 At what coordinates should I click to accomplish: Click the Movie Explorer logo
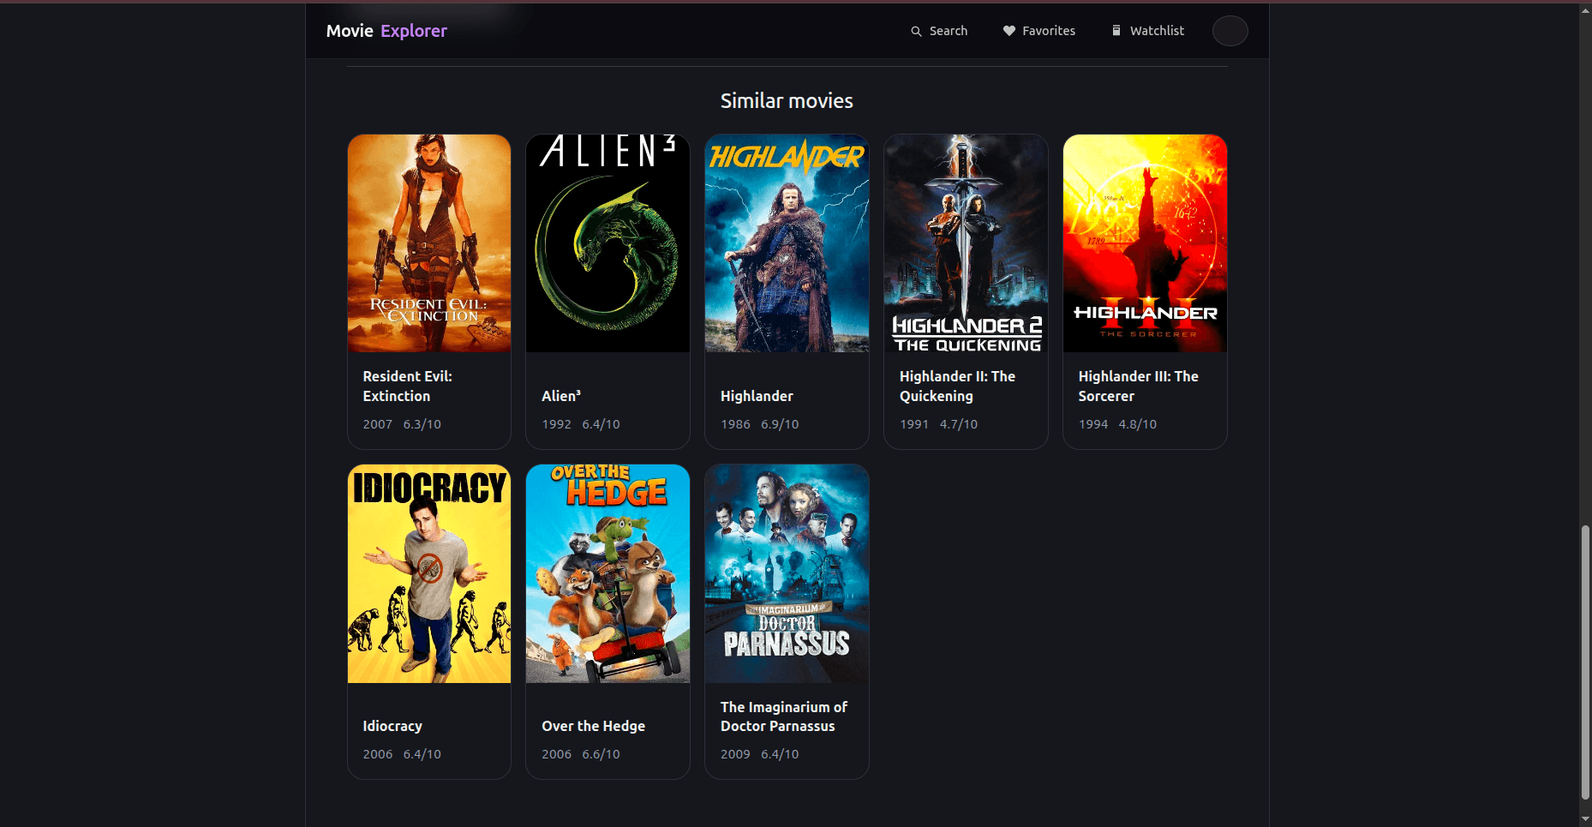coord(386,31)
